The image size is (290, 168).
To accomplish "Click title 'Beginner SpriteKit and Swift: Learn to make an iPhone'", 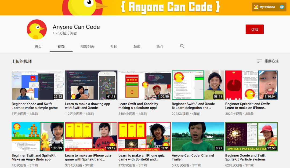I will click(x=248, y=106).
